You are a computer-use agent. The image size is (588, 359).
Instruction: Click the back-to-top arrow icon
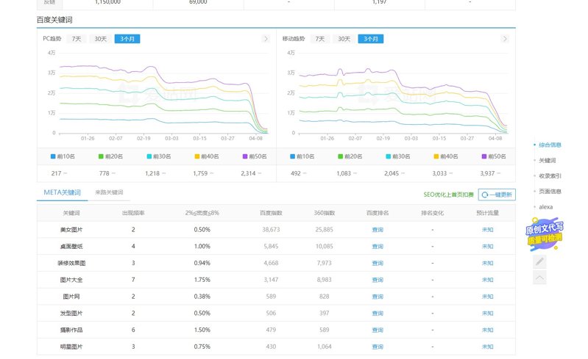(539, 278)
